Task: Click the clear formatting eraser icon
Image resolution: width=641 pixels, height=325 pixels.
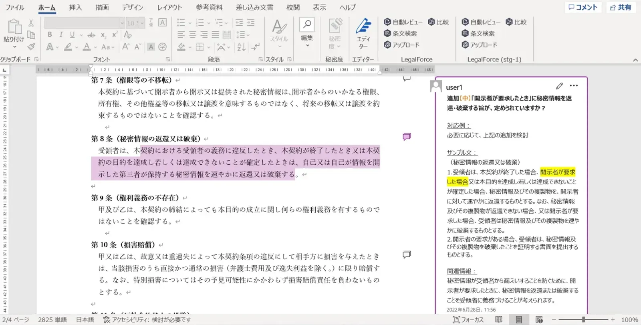Action: pyautogui.click(x=128, y=35)
